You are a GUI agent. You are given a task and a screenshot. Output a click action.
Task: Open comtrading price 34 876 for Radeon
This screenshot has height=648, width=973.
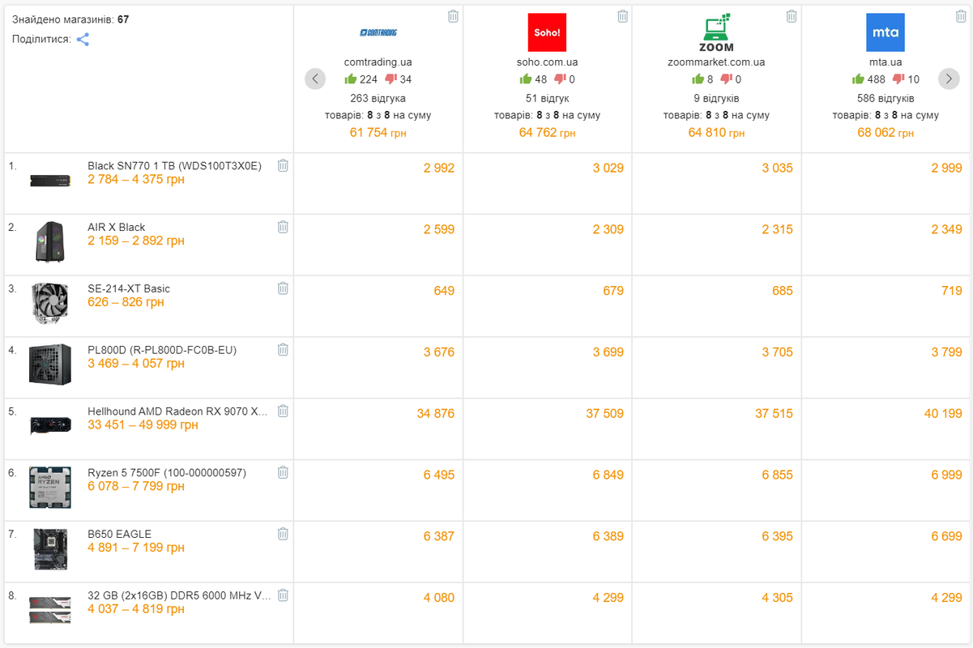(436, 413)
